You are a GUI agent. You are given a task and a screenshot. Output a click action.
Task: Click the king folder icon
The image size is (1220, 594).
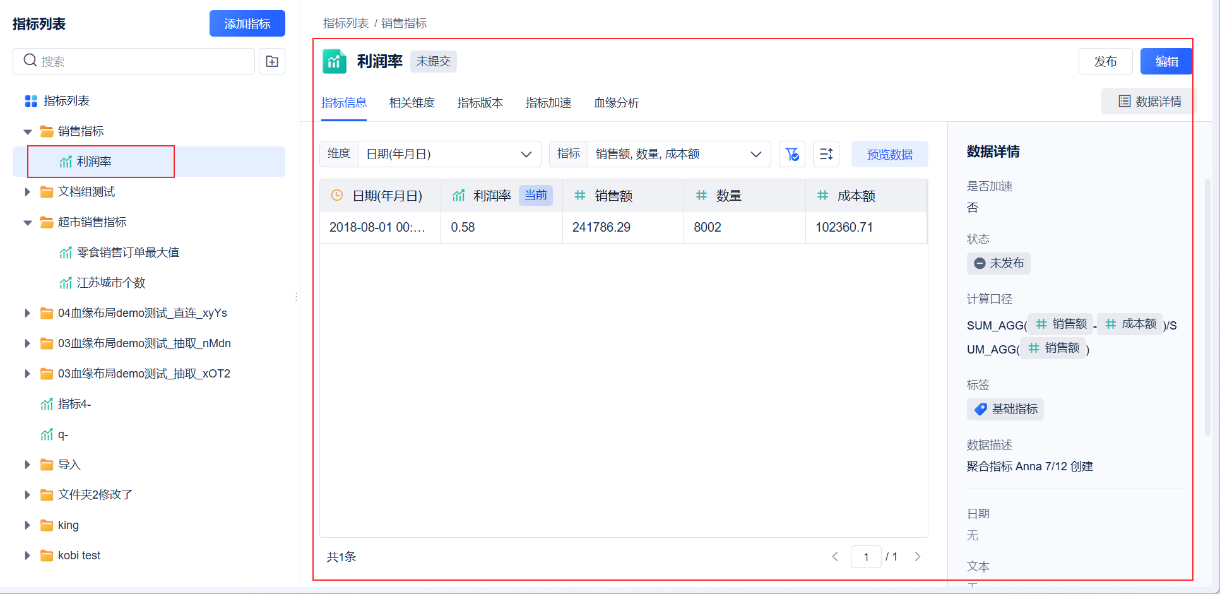click(x=47, y=525)
